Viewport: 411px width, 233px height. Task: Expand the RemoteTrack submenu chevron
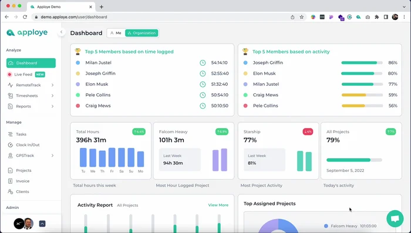point(52,85)
